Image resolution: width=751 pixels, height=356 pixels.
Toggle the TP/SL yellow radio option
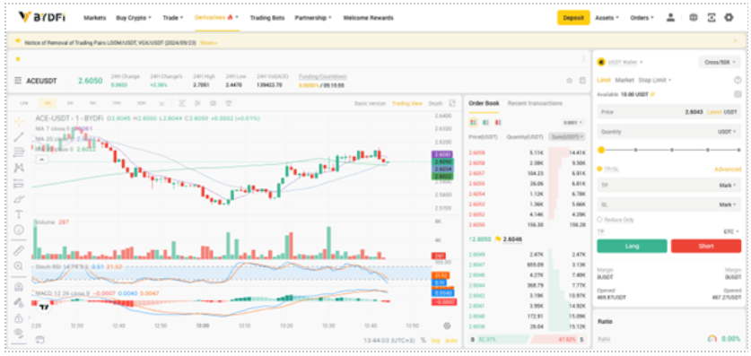click(x=599, y=169)
